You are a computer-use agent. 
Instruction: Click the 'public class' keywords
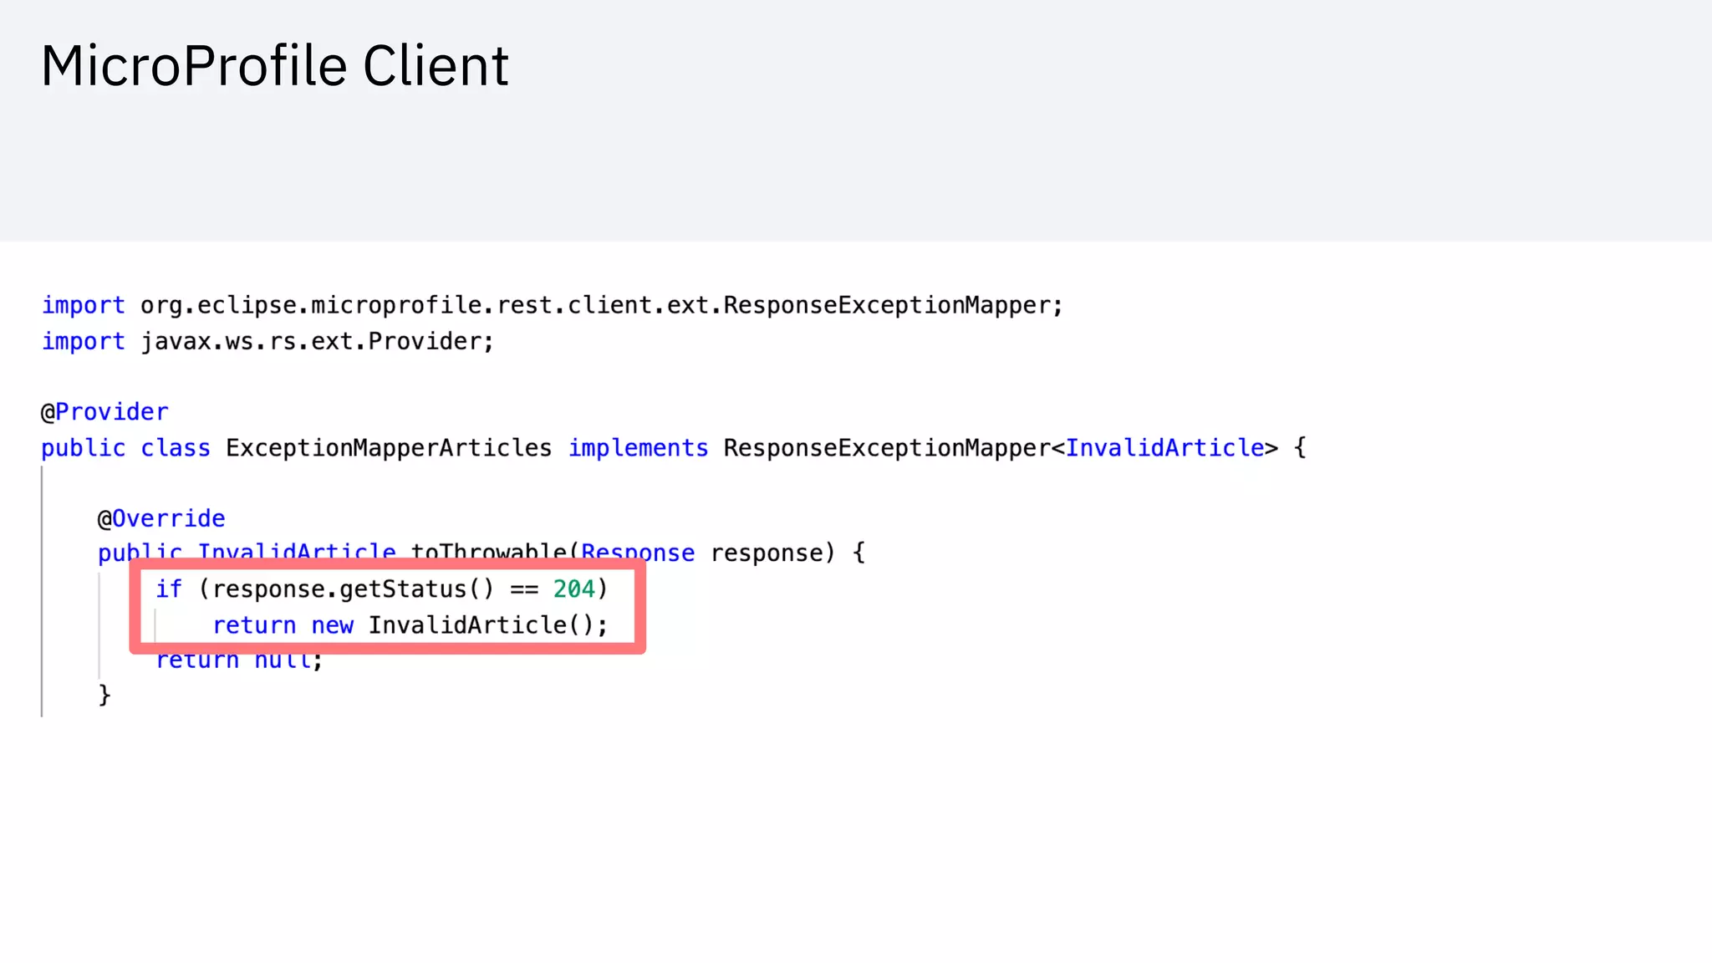[125, 448]
